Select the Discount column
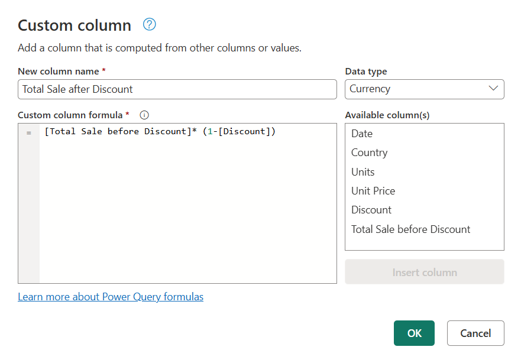521x363 pixels. coord(371,210)
